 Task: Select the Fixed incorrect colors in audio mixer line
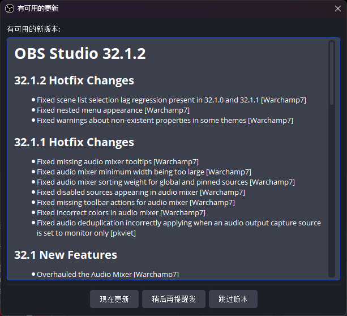[121, 212]
